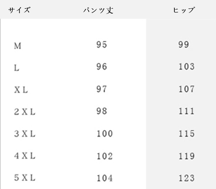Click the hip value 123

coord(186,178)
